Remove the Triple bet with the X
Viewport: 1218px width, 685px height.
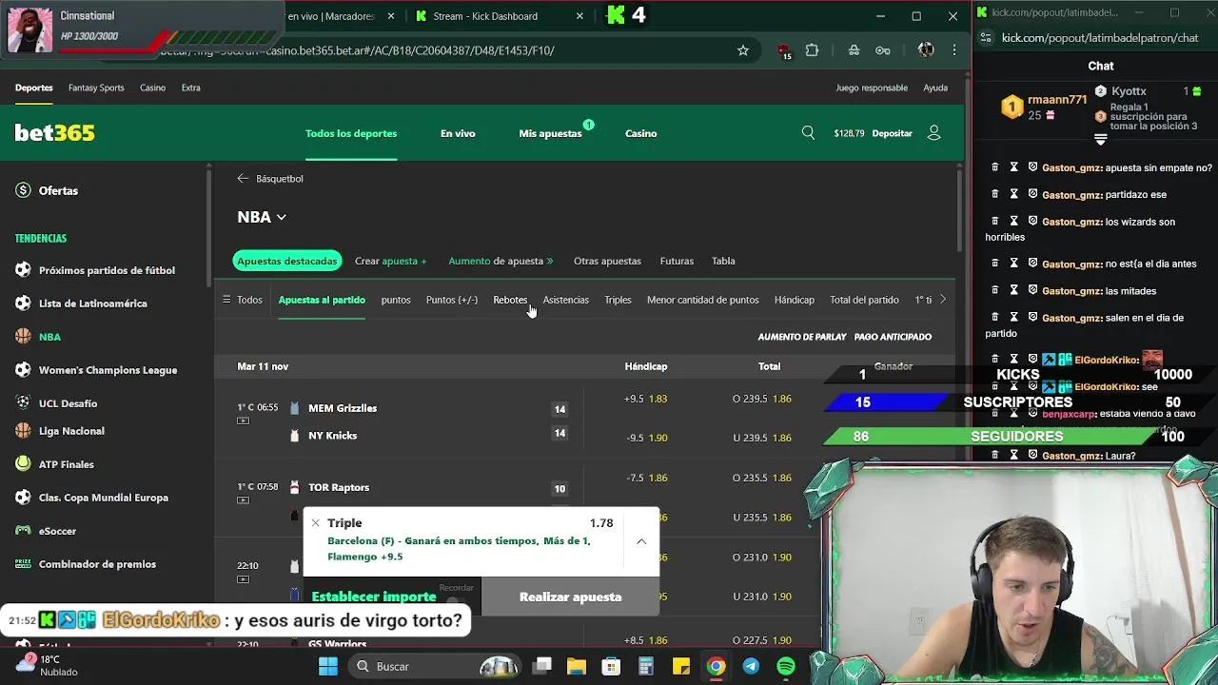(x=315, y=523)
